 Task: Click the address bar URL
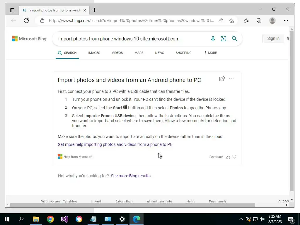click(x=132, y=21)
